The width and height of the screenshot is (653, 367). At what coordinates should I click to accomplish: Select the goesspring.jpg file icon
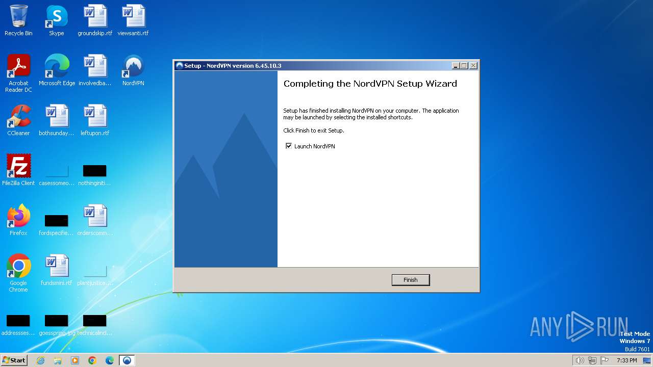click(x=57, y=324)
